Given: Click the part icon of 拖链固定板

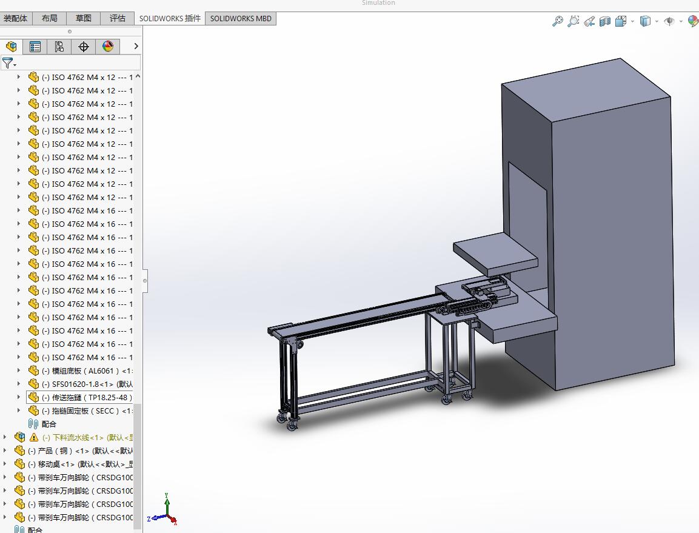Looking at the screenshot, I should [x=33, y=411].
